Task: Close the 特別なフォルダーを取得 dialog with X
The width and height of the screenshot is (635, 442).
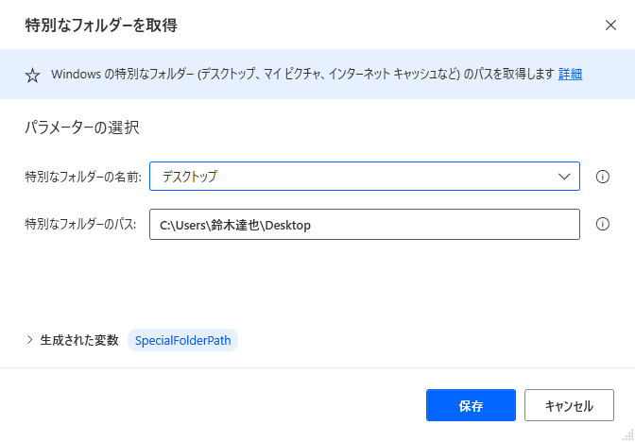Action: [610, 25]
